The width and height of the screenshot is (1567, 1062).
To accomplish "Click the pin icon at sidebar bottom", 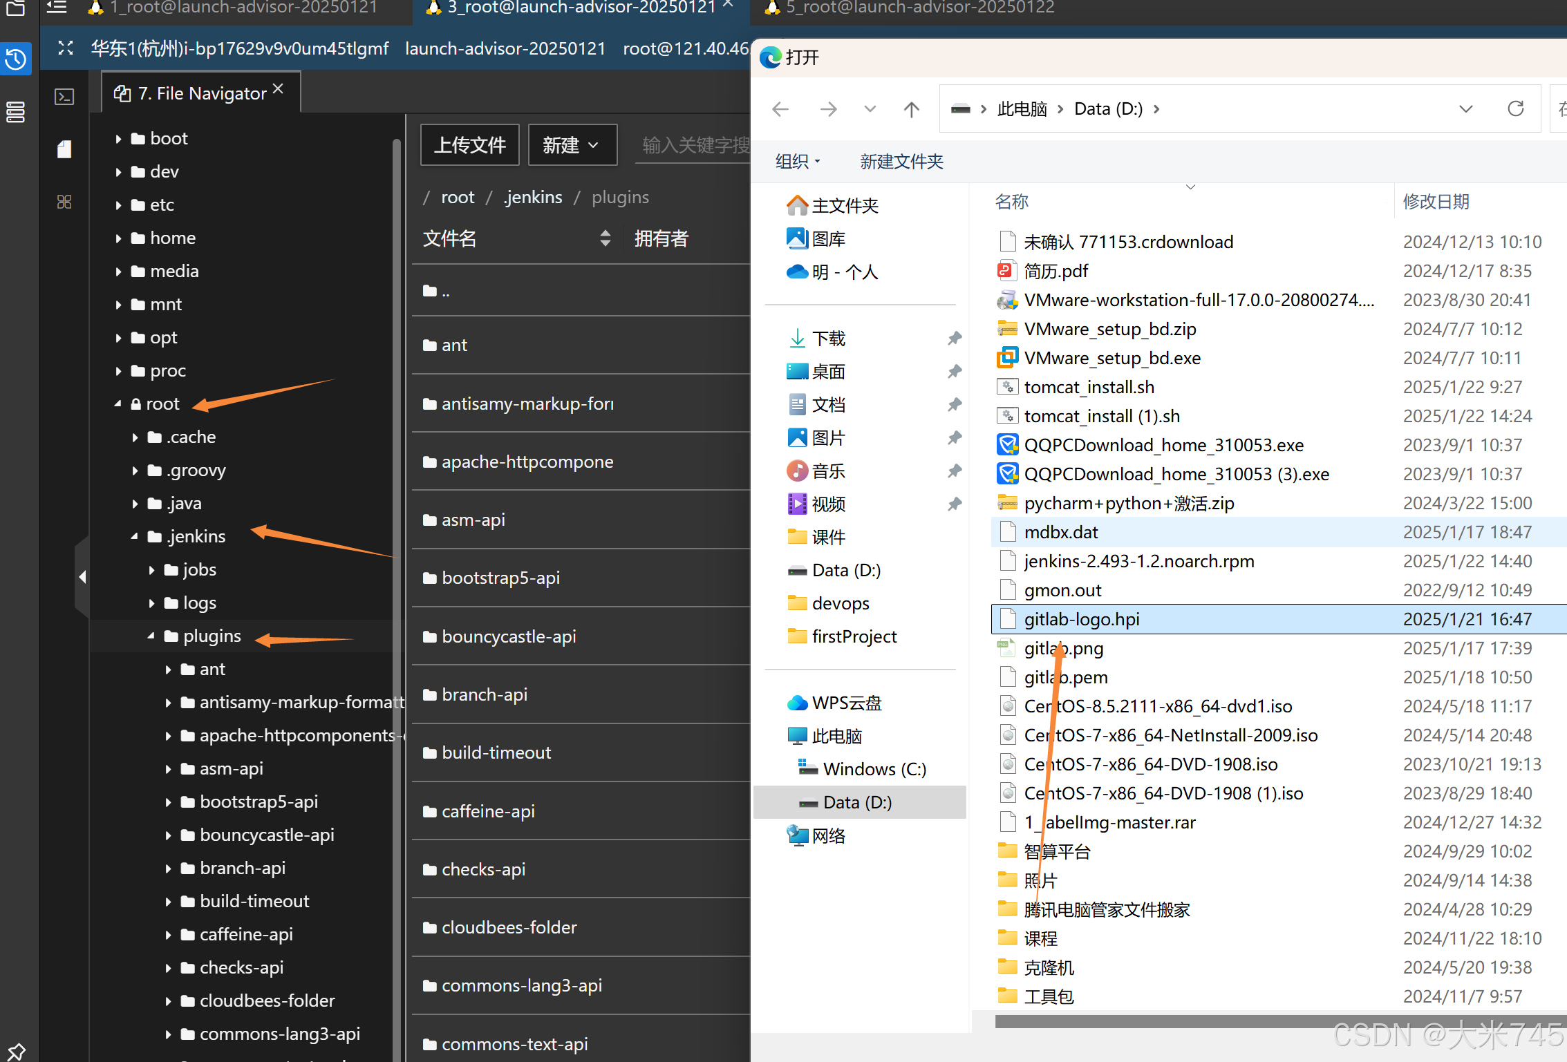I will (15, 1051).
